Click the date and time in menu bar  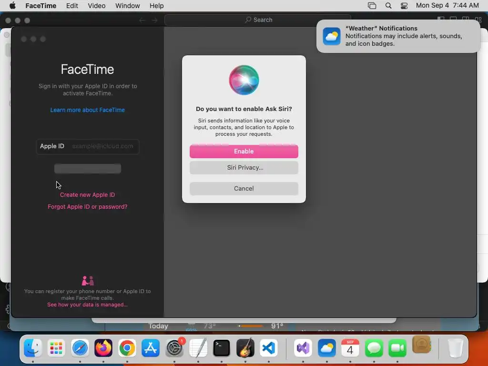click(x=447, y=6)
